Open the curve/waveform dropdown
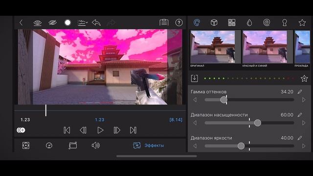This screenshot has height=176, width=313. tap(83, 23)
